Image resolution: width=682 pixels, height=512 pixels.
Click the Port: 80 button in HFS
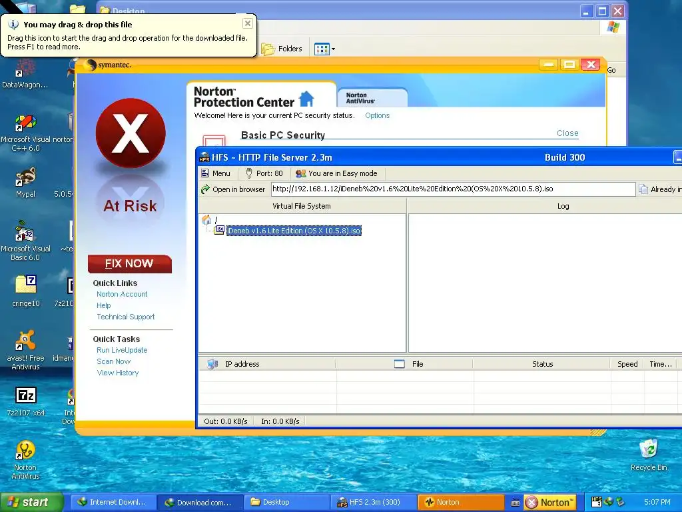[x=264, y=173]
